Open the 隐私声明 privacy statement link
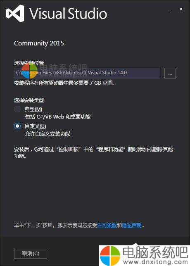 132,225
